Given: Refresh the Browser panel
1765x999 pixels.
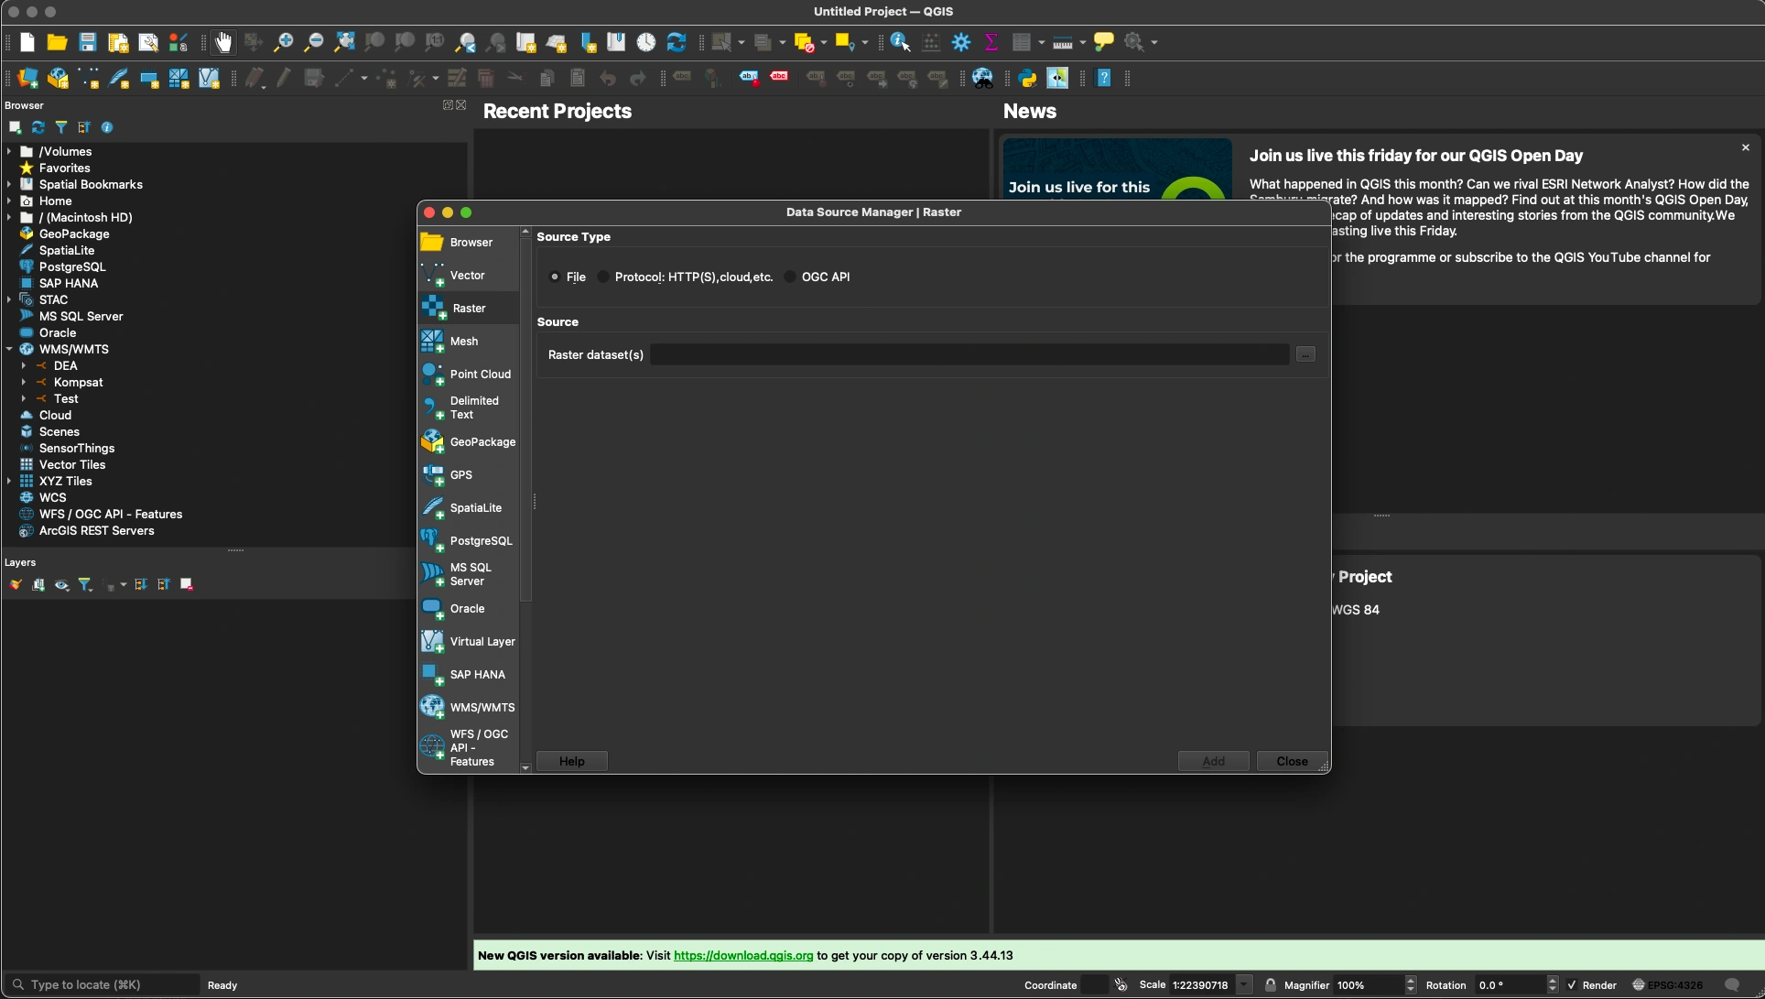Looking at the screenshot, I should tap(38, 127).
